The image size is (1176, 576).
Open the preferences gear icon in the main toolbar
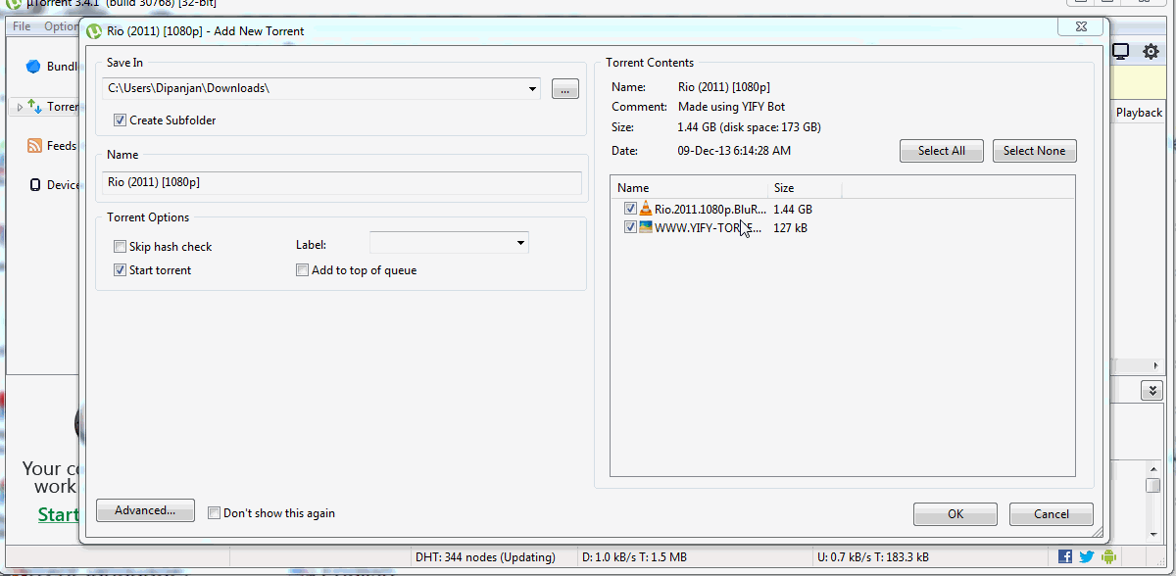coord(1151,52)
